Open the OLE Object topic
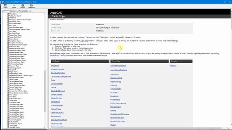The width and height of the screenshot is (232, 130). (x=13, y=18)
